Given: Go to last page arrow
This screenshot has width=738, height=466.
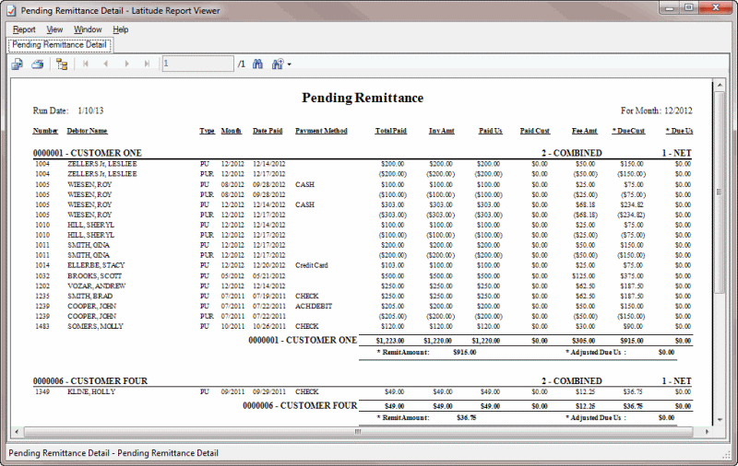Looking at the screenshot, I should coord(147,64).
